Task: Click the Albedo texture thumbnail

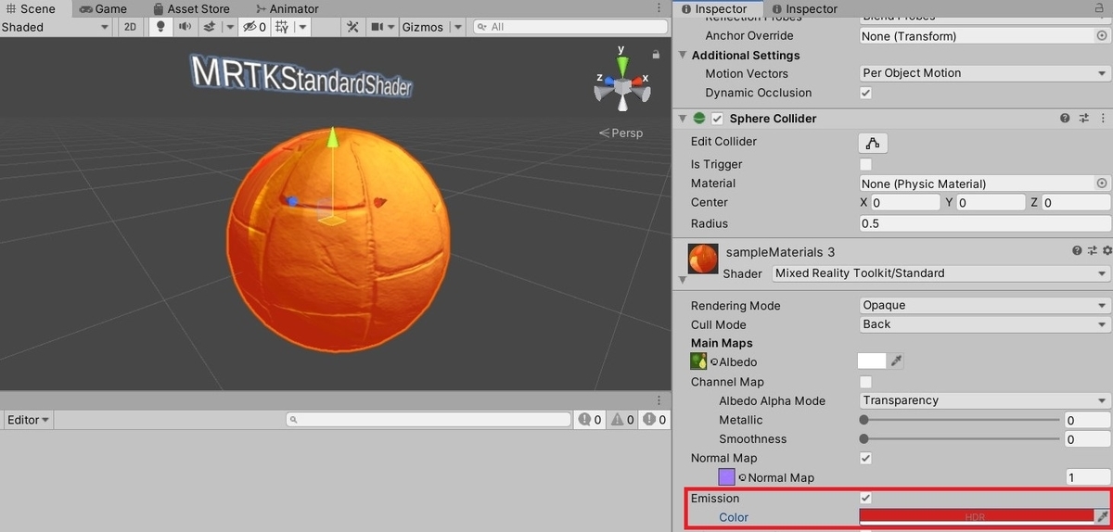Action: pos(697,361)
